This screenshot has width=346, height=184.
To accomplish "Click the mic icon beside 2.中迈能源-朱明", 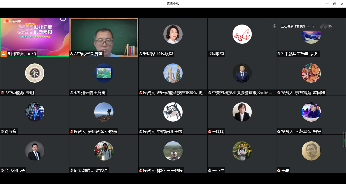I will point(2,93).
